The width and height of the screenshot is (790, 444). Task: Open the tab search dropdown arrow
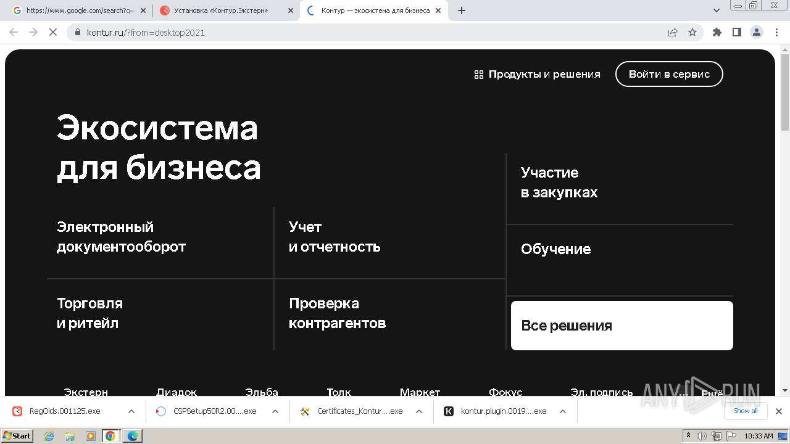click(x=717, y=10)
